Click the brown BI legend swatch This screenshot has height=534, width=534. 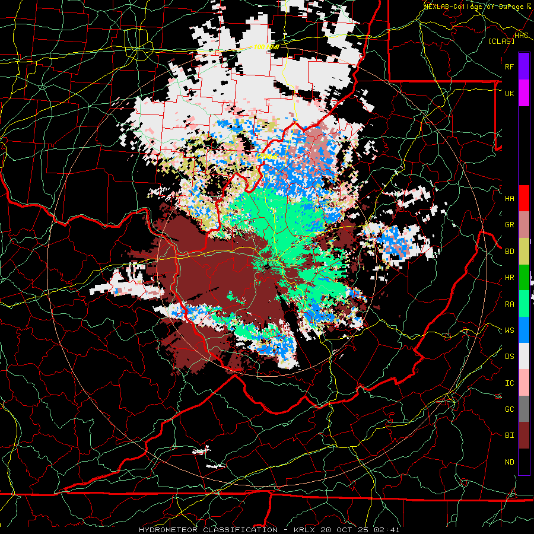click(524, 436)
